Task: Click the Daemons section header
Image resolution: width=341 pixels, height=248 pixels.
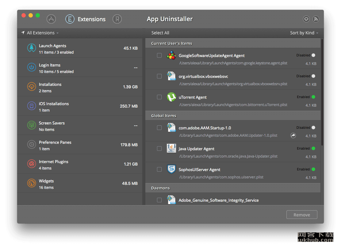Action: click(x=233, y=188)
